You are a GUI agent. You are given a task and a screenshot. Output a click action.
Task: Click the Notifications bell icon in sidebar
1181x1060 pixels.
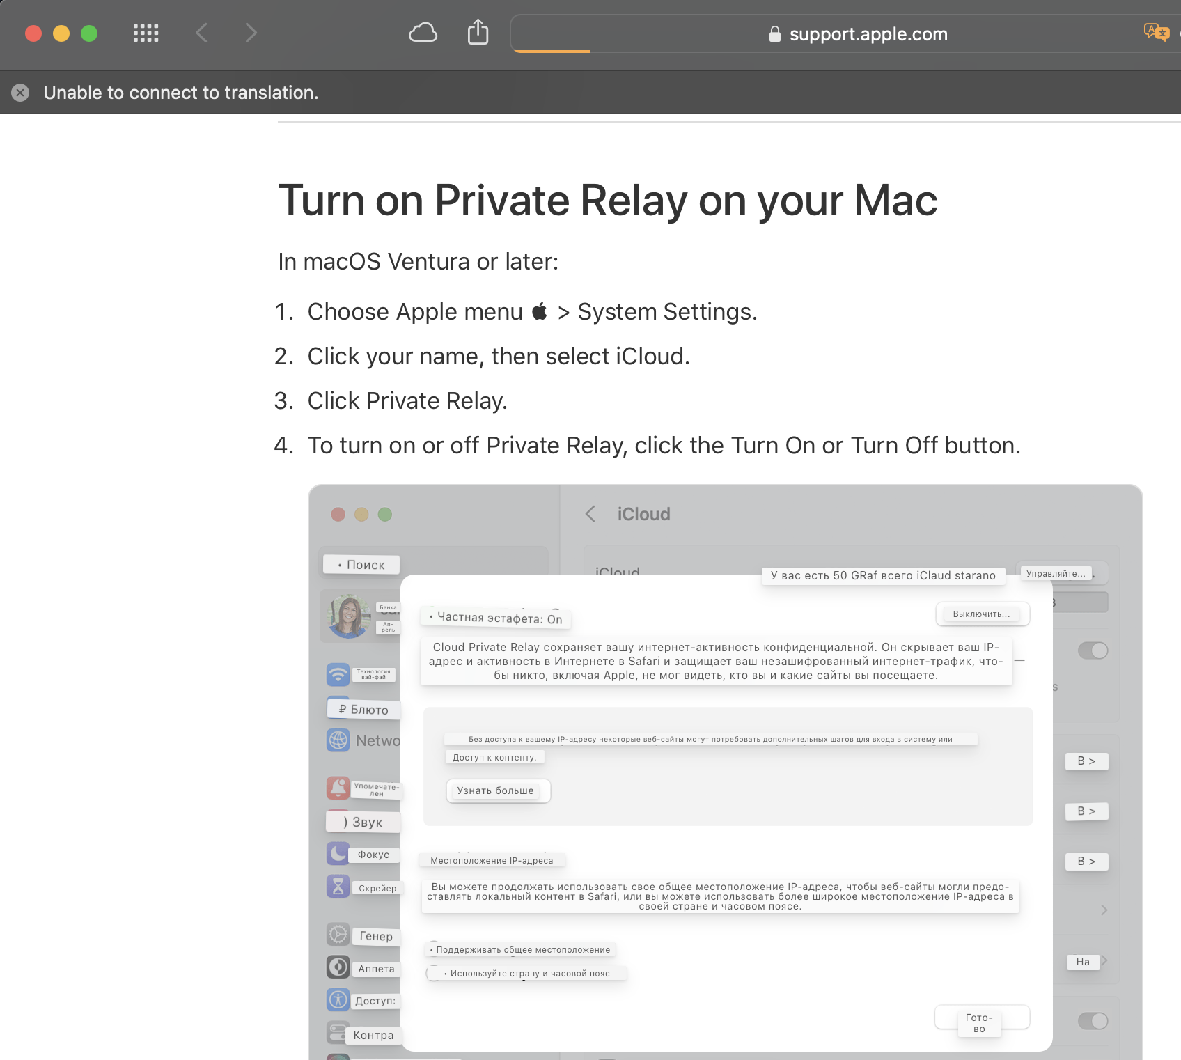(x=338, y=788)
